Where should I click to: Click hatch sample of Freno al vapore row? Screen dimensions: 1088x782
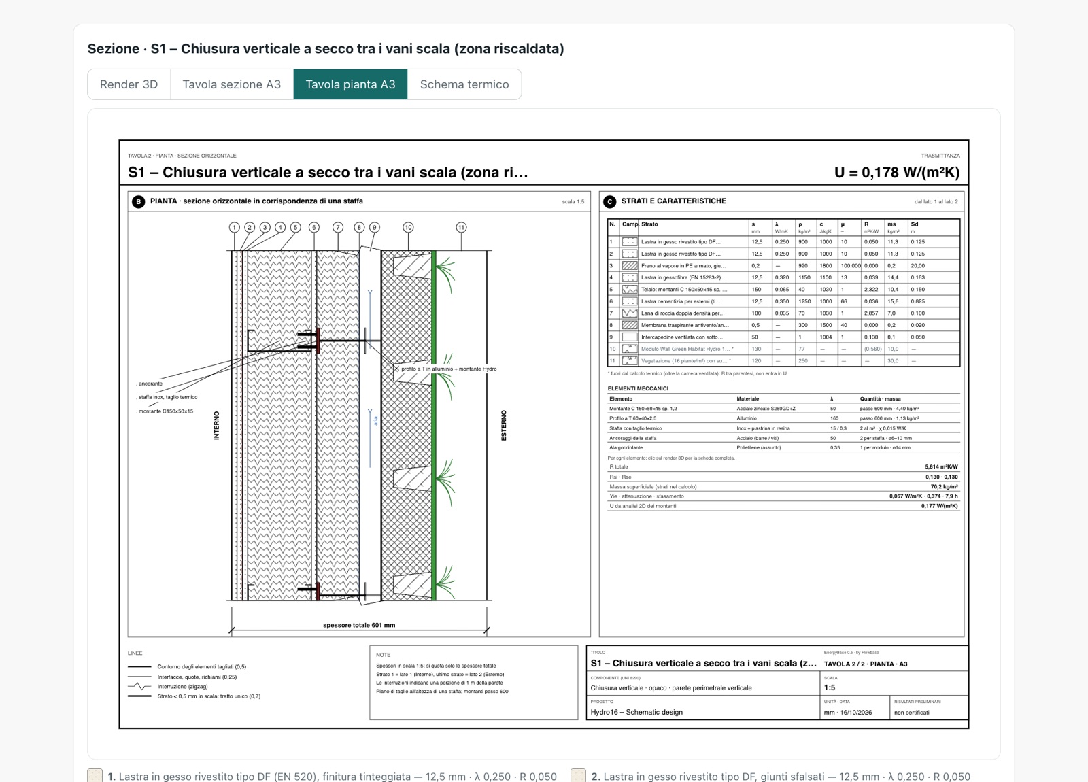(630, 266)
